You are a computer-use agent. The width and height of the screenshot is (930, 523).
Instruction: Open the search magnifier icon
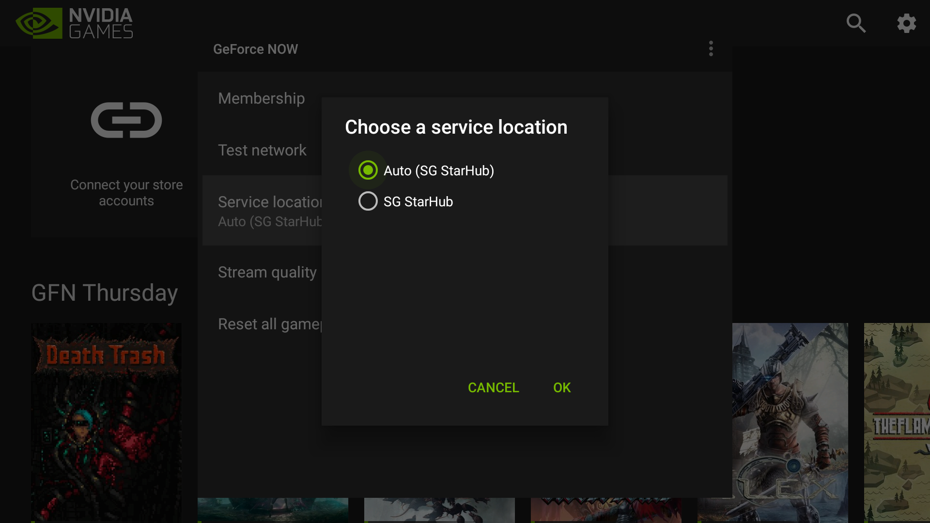pyautogui.click(x=856, y=23)
